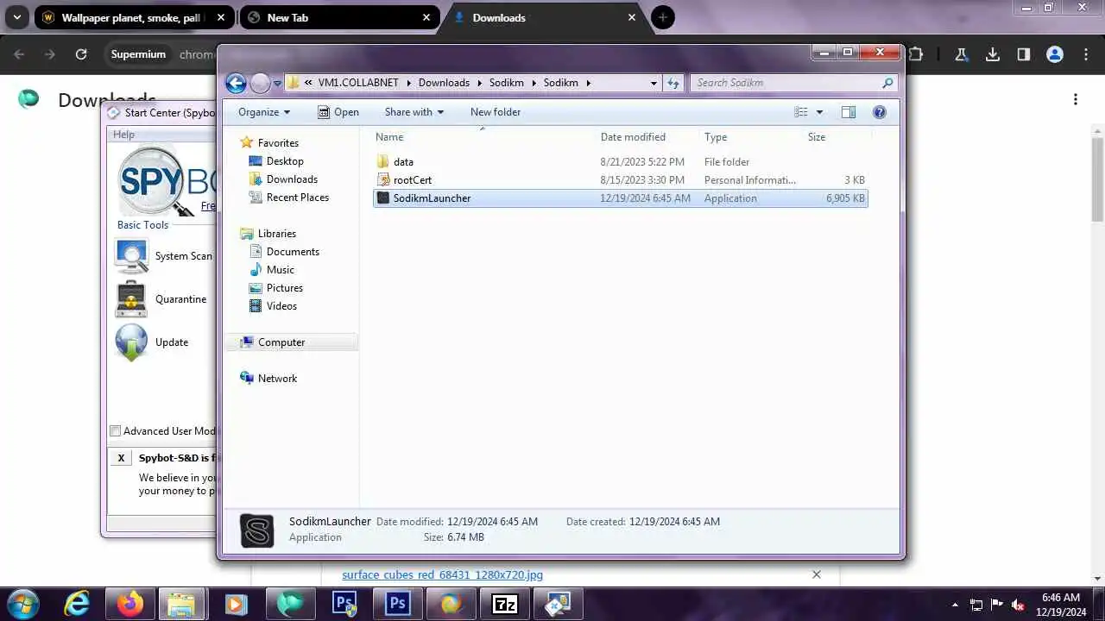
Task: Open browser extensions puzzle icon
Action: tap(917, 54)
